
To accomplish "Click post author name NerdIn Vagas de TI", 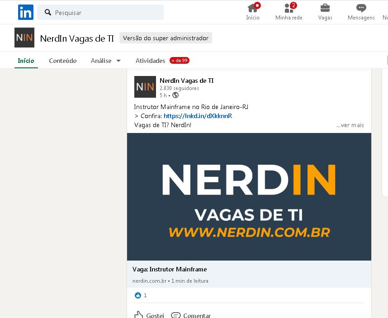I will (x=187, y=81).
